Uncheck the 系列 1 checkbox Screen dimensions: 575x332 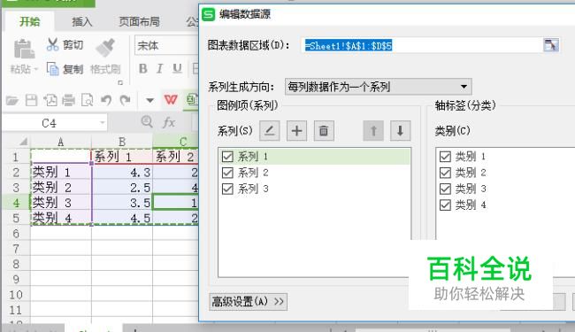tap(227, 157)
